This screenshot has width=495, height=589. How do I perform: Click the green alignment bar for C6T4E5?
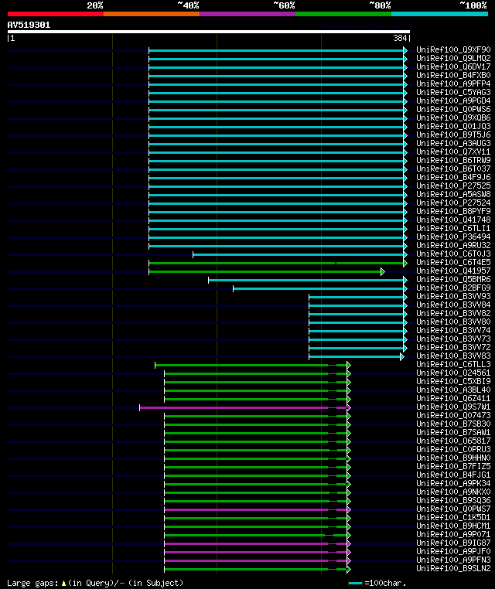278,264
